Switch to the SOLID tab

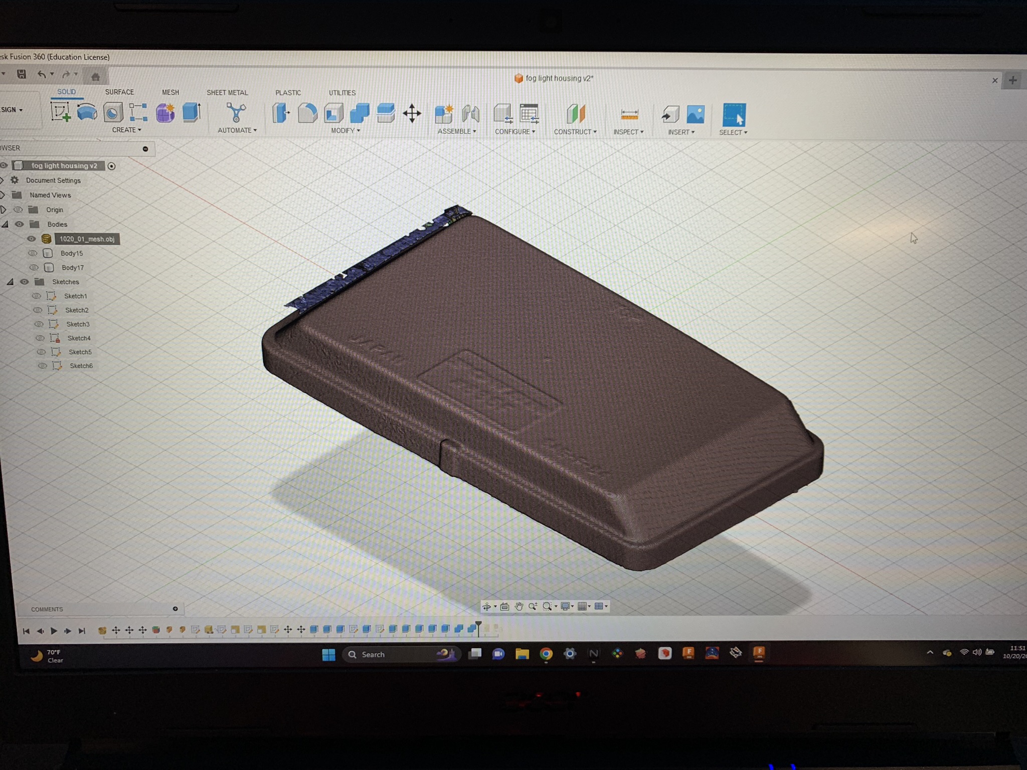point(66,92)
